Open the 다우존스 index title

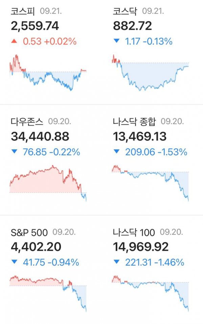coord(27,121)
